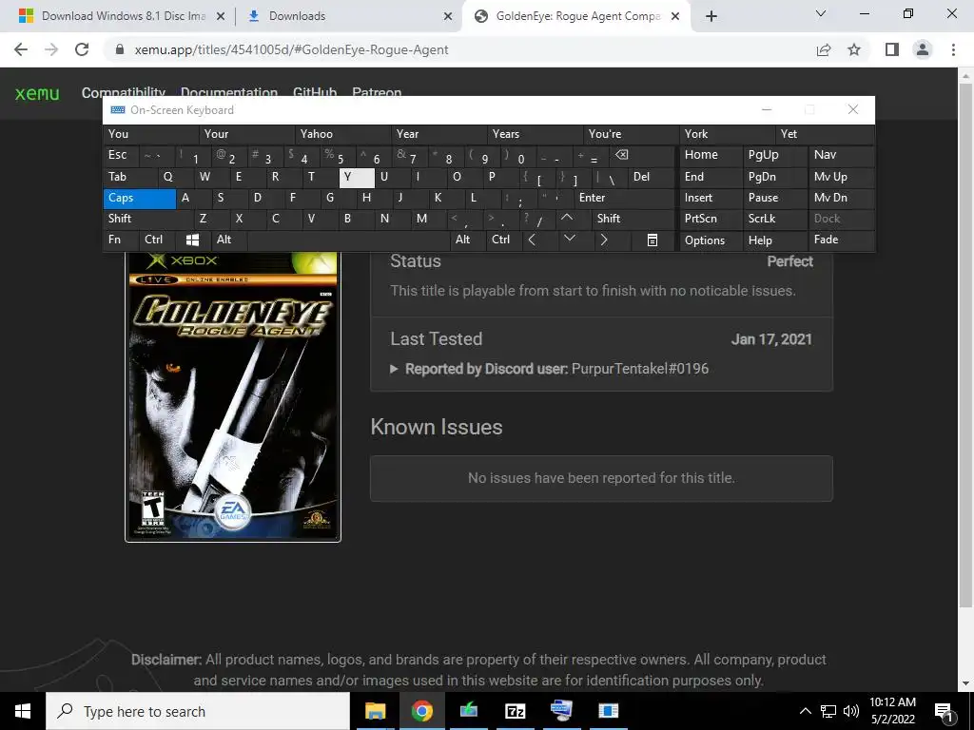Open a new tab with plus button
The image size is (974, 730).
711,16
